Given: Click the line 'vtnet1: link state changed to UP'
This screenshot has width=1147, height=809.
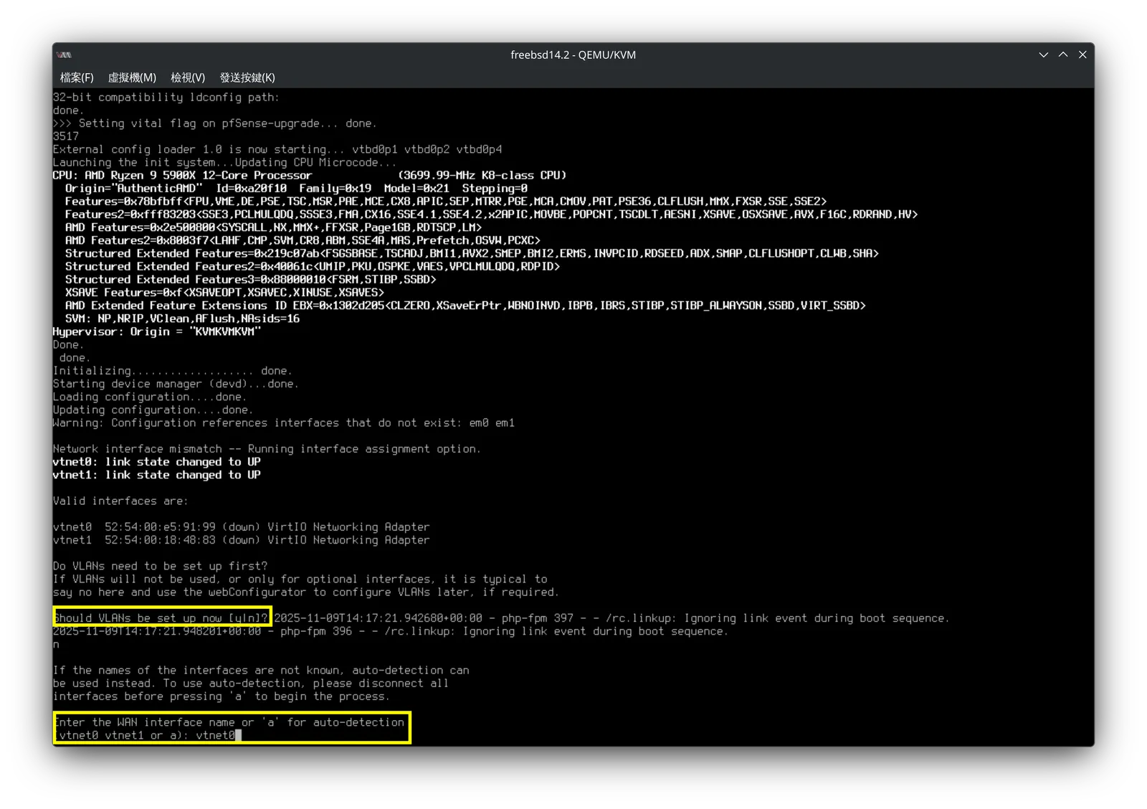Looking at the screenshot, I should pos(156,475).
